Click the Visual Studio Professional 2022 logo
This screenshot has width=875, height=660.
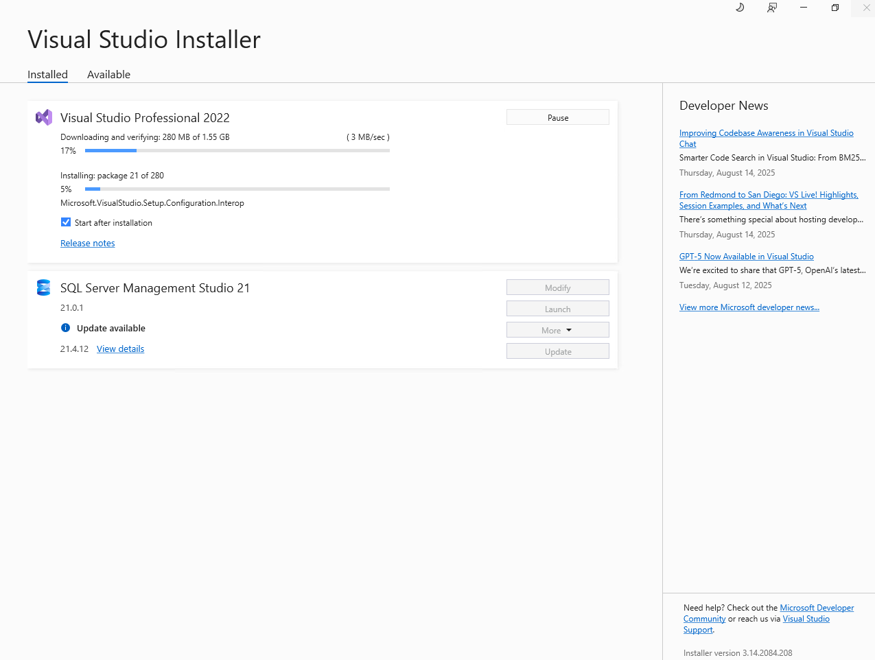(44, 117)
